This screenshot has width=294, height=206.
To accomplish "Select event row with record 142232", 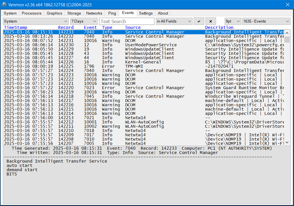I will 144,36.
